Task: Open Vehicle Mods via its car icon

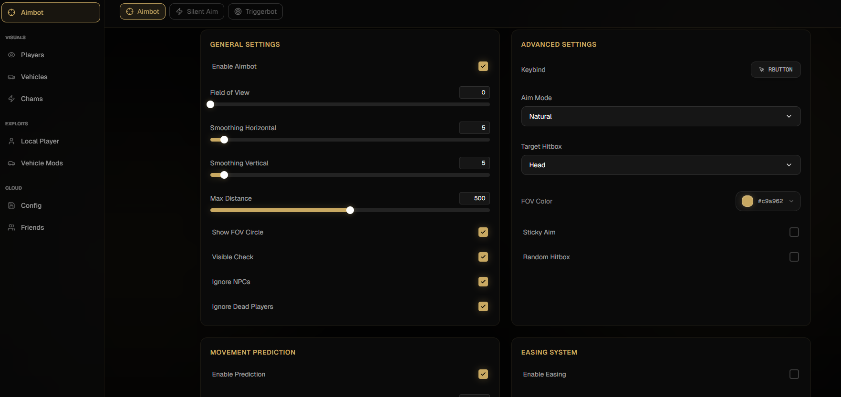Action: 11,163
